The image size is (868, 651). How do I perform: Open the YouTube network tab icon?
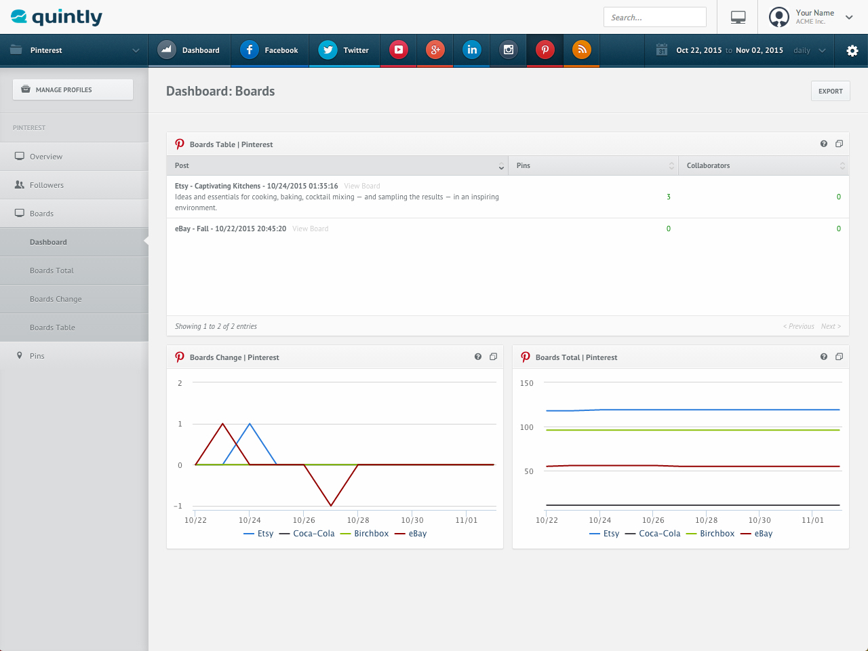coord(399,50)
